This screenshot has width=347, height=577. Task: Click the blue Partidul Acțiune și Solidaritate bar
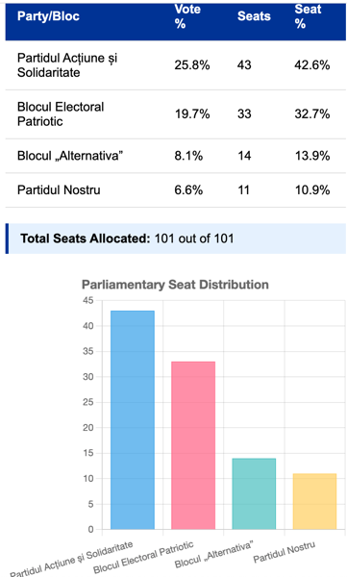133,420
